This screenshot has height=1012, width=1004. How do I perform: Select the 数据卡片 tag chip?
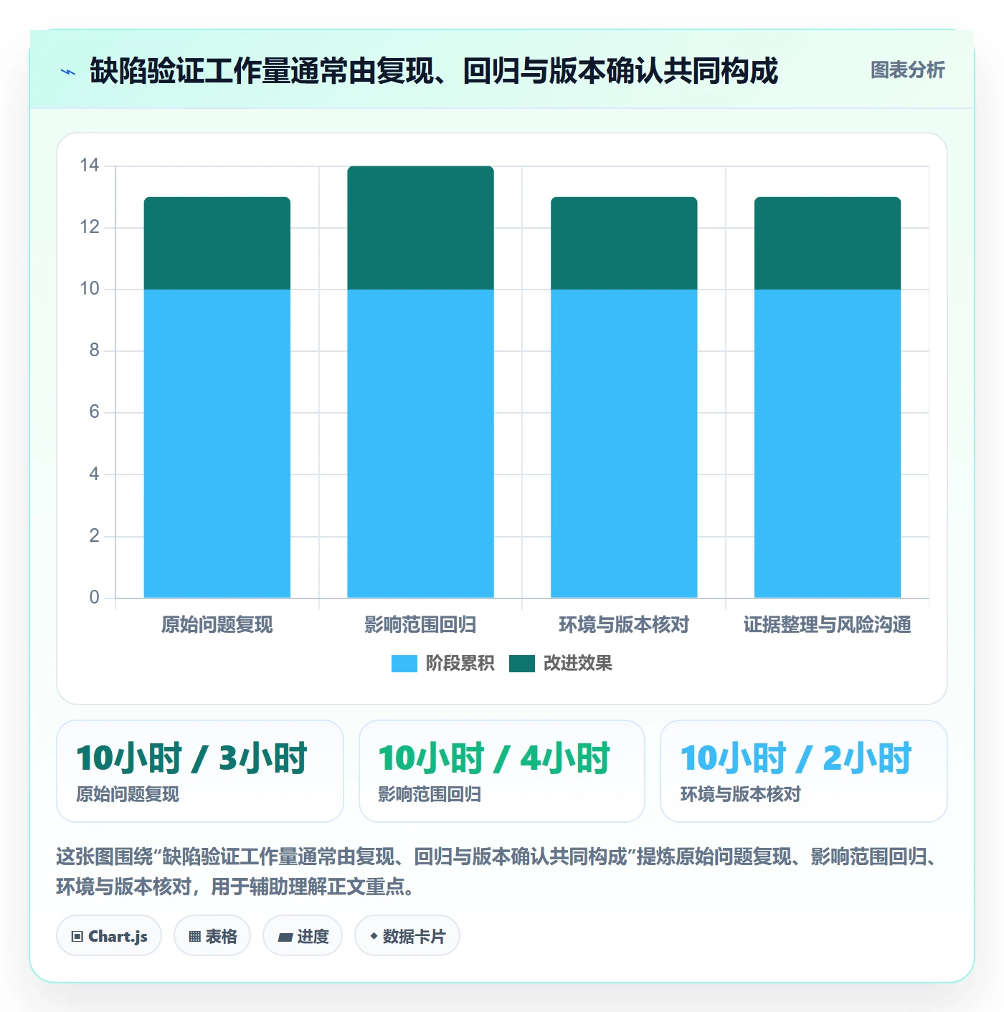coord(407,936)
